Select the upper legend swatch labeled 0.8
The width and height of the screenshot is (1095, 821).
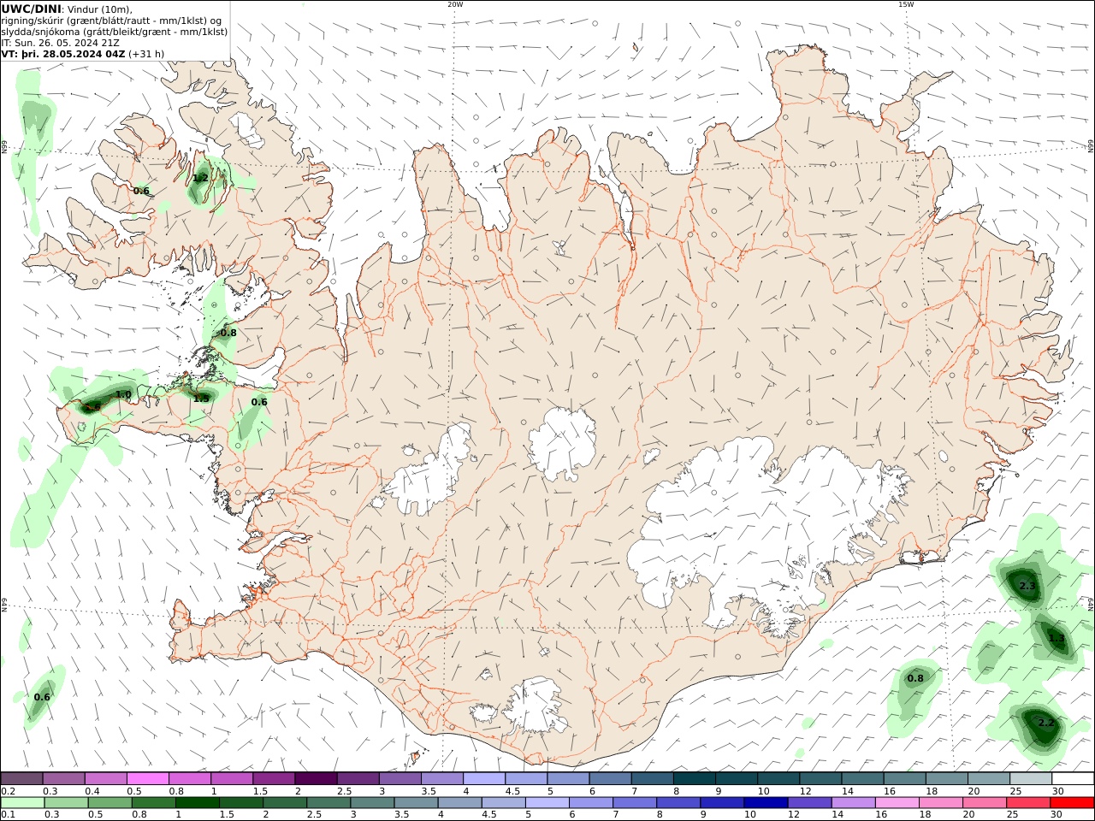[x=190, y=778]
